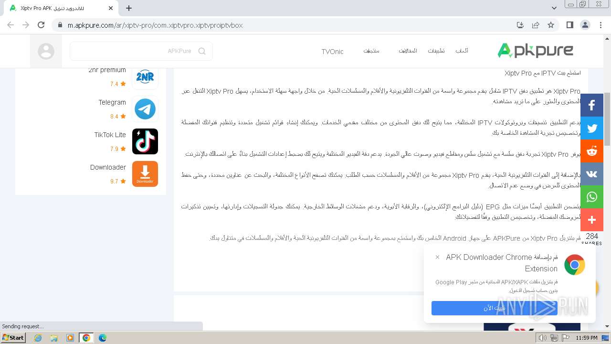
Task: Open the 2NR premium app icon
Action: point(145,77)
